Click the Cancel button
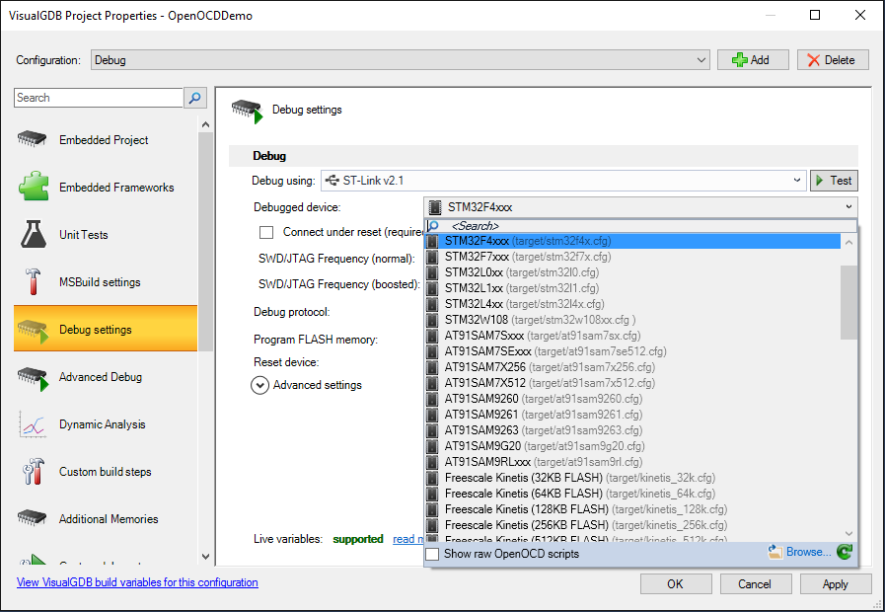The width and height of the screenshot is (885, 612). coord(755,583)
